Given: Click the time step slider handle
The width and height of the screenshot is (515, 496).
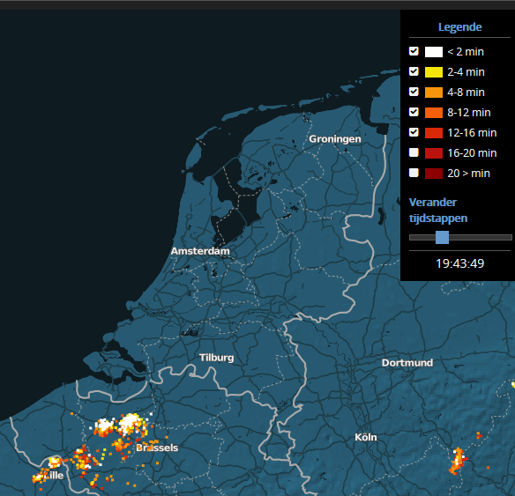Looking at the screenshot, I should coord(442,237).
